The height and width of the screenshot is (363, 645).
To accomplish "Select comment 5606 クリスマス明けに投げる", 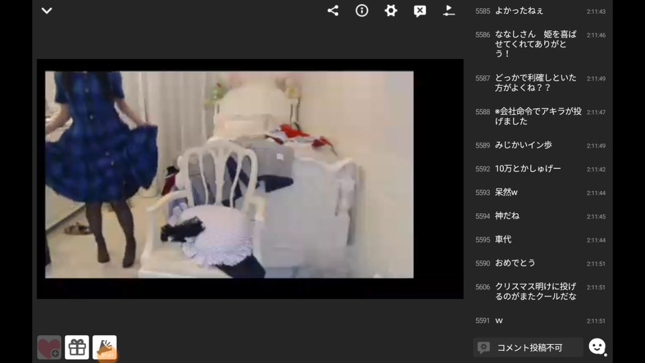I will [540, 291].
